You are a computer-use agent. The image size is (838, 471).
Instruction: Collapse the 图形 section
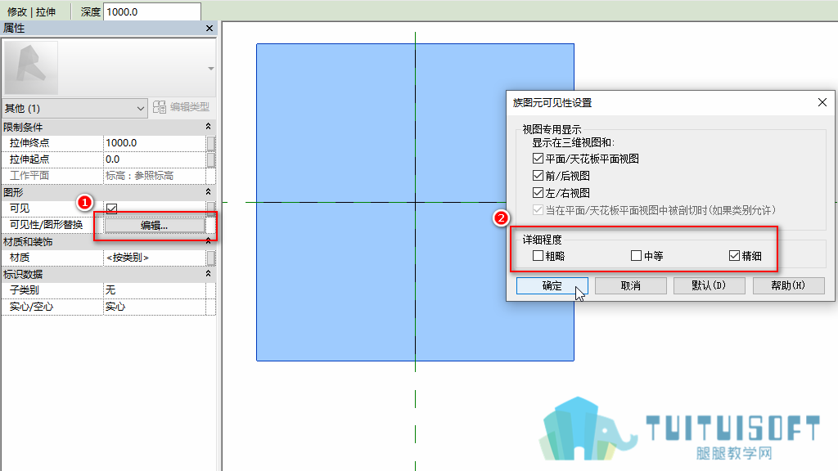click(208, 191)
